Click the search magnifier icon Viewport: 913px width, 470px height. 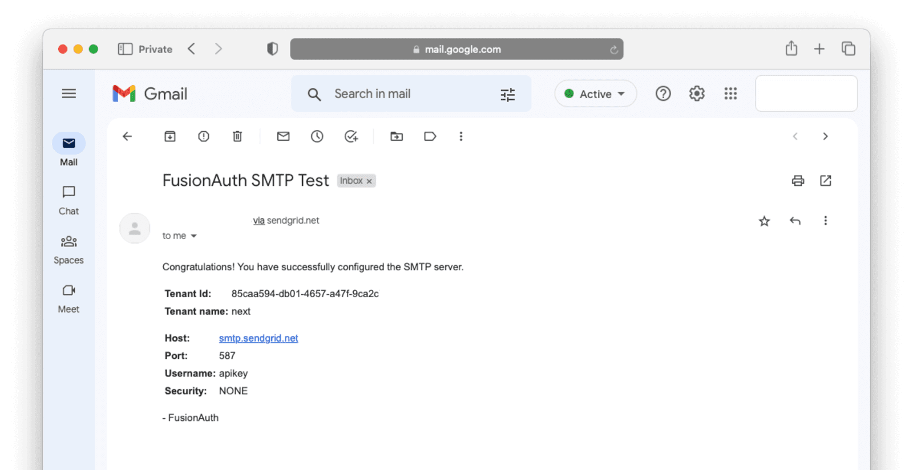click(314, 94)
